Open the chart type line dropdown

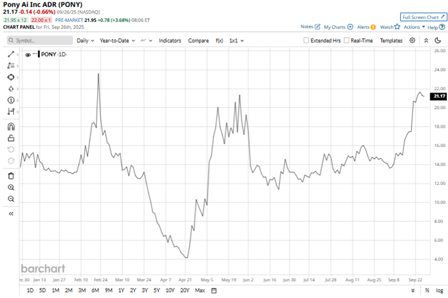click(x=147, y=40)
